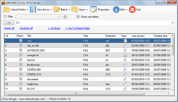Screen dimensions: 178x102
Task: Uncheck the avenger.txt checkbox
Action: pos(21,55)
